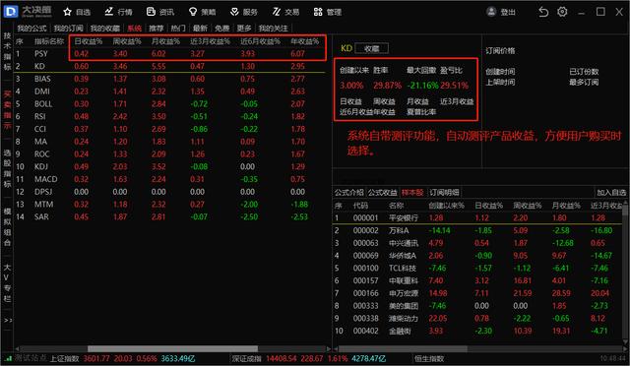Click the 收藏 button next to KD
This screenshot has height=366, width=630.
[372, 48]
